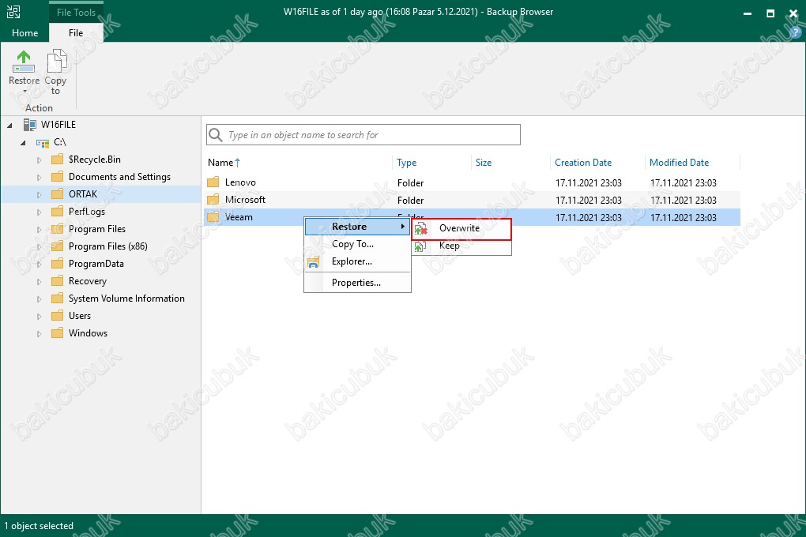Click the Restore ribbon icon
806x537 pixels.
(24, 61)
